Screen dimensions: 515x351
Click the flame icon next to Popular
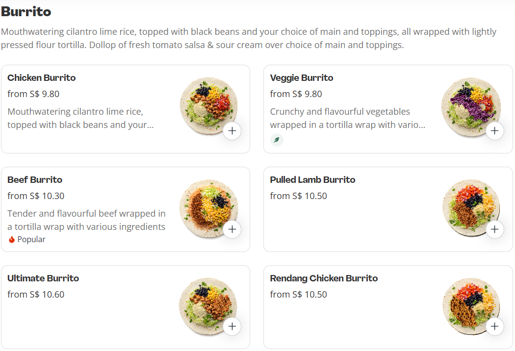pos(11,239)
